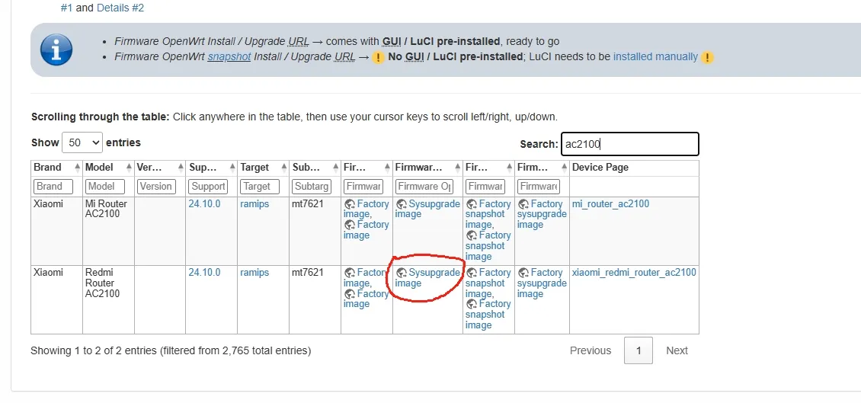Open the 'Details #2' link
The image size is (861, 403).
pyautogui.click(x=120, y=8)
